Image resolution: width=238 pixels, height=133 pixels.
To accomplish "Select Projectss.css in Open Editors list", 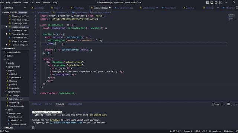I will click(17, 38).
